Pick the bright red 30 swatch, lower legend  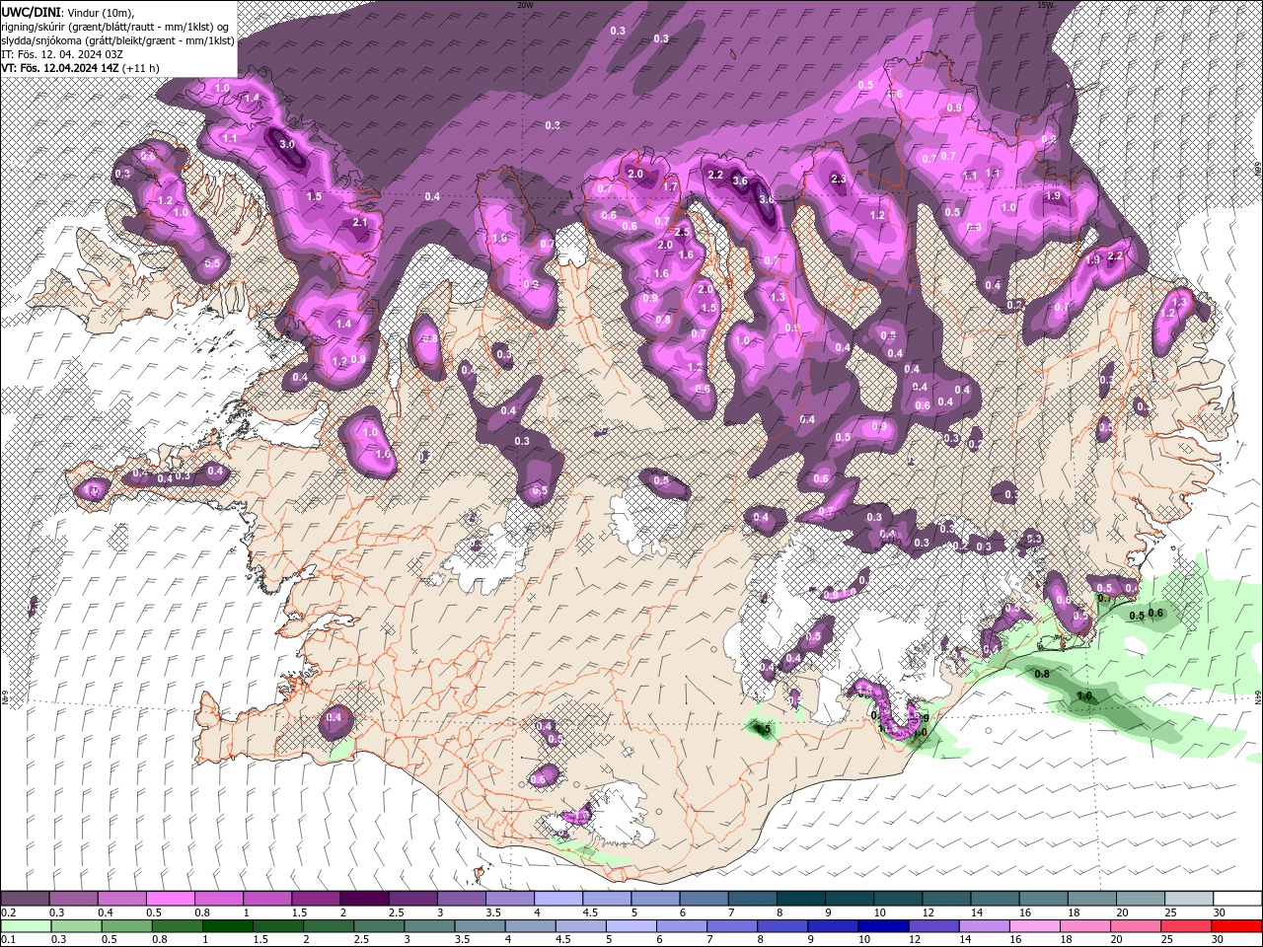(1236, 926)
